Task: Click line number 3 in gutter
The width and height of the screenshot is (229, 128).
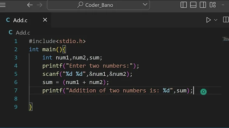Action: (16, 58)
